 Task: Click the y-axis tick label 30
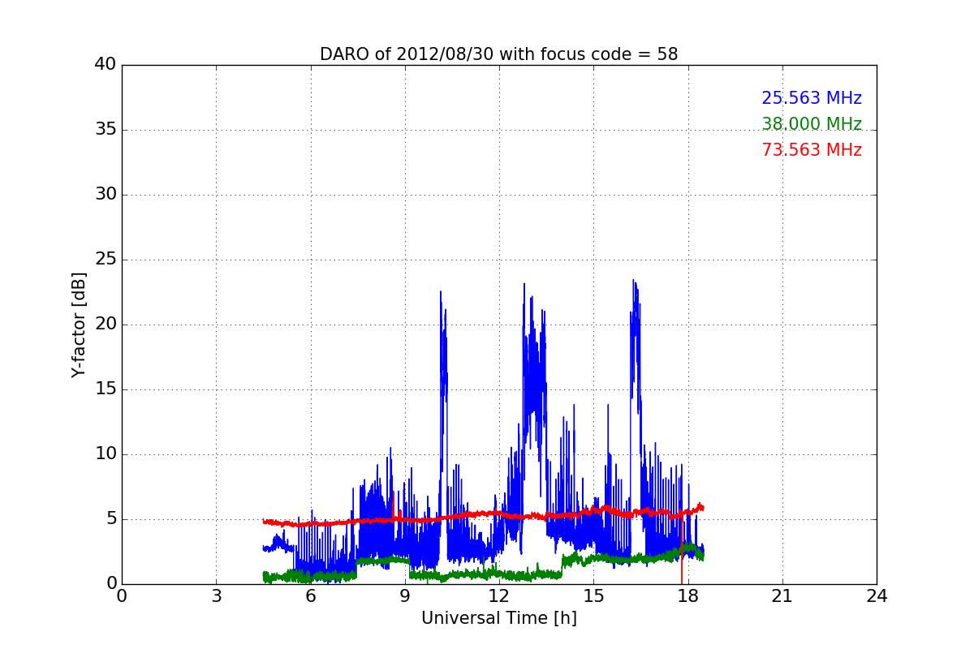(106, 195)
